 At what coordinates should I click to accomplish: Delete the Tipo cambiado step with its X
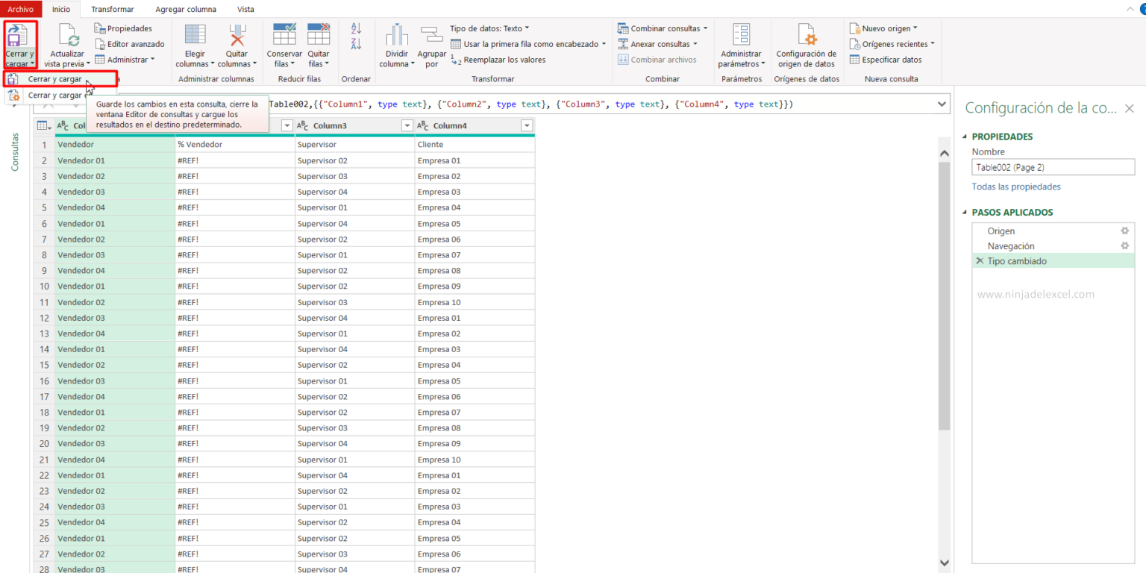(980, 260)
